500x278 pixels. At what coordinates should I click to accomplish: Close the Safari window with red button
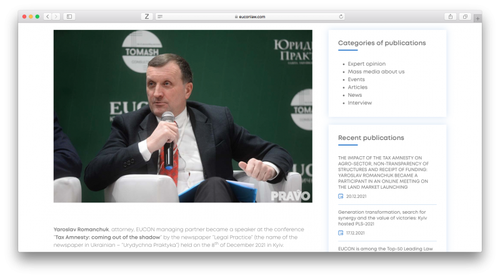[24, 17]
